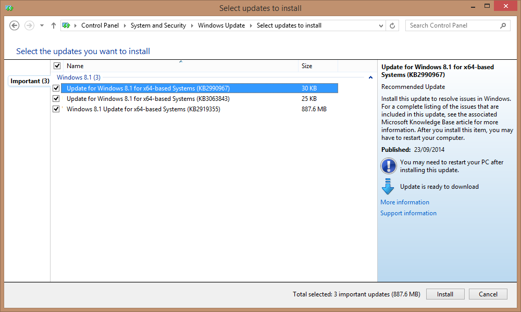Click the search magnifier icon

click(503, 25)
